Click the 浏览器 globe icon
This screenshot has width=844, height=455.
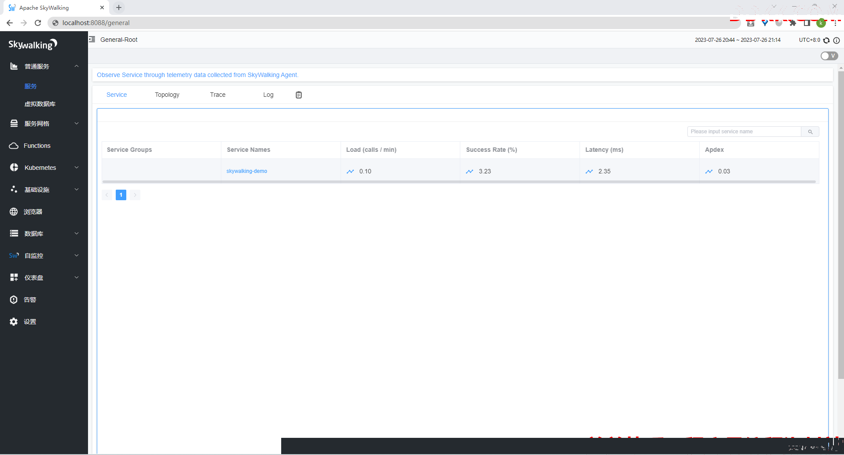14,212
